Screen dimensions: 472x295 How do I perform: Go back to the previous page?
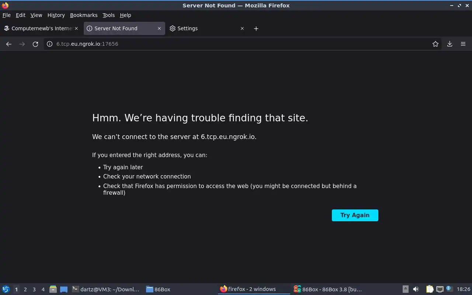tap(9, 44)
